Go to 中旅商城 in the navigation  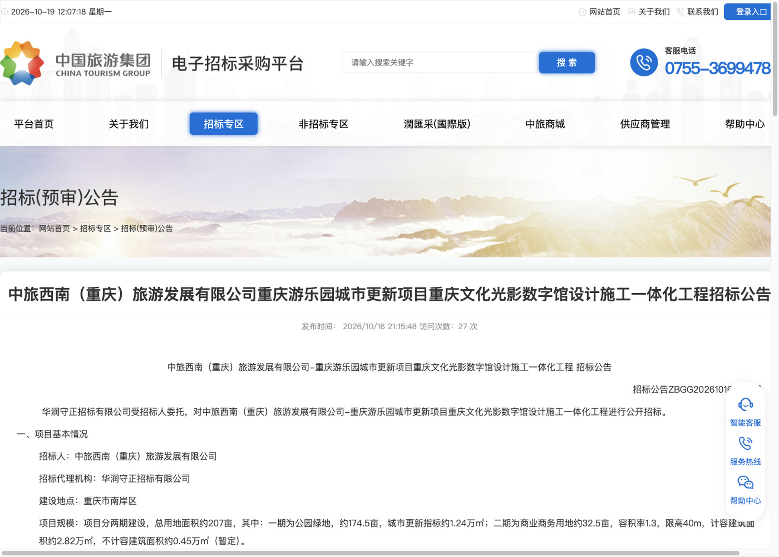pyautogui.click(x=545, y=124)
